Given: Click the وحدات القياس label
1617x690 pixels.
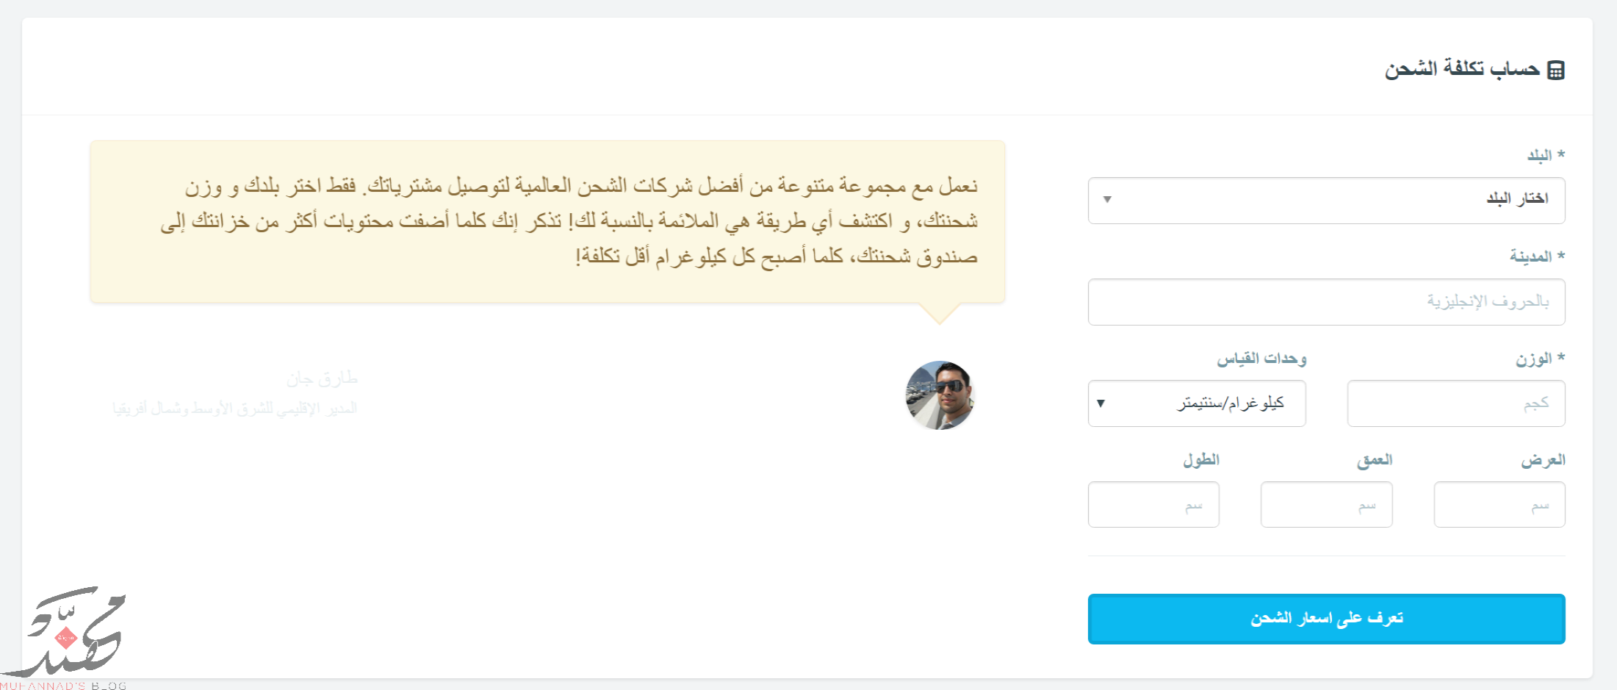Looking at the screenshot, I should click(x=1261, y=359).
